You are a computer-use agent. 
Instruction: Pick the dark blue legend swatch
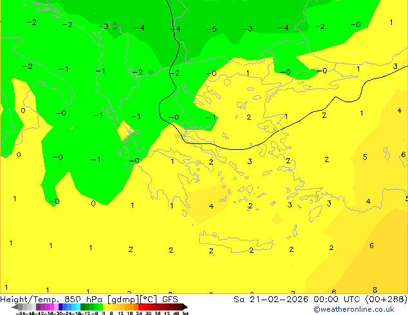pos(60,307)
